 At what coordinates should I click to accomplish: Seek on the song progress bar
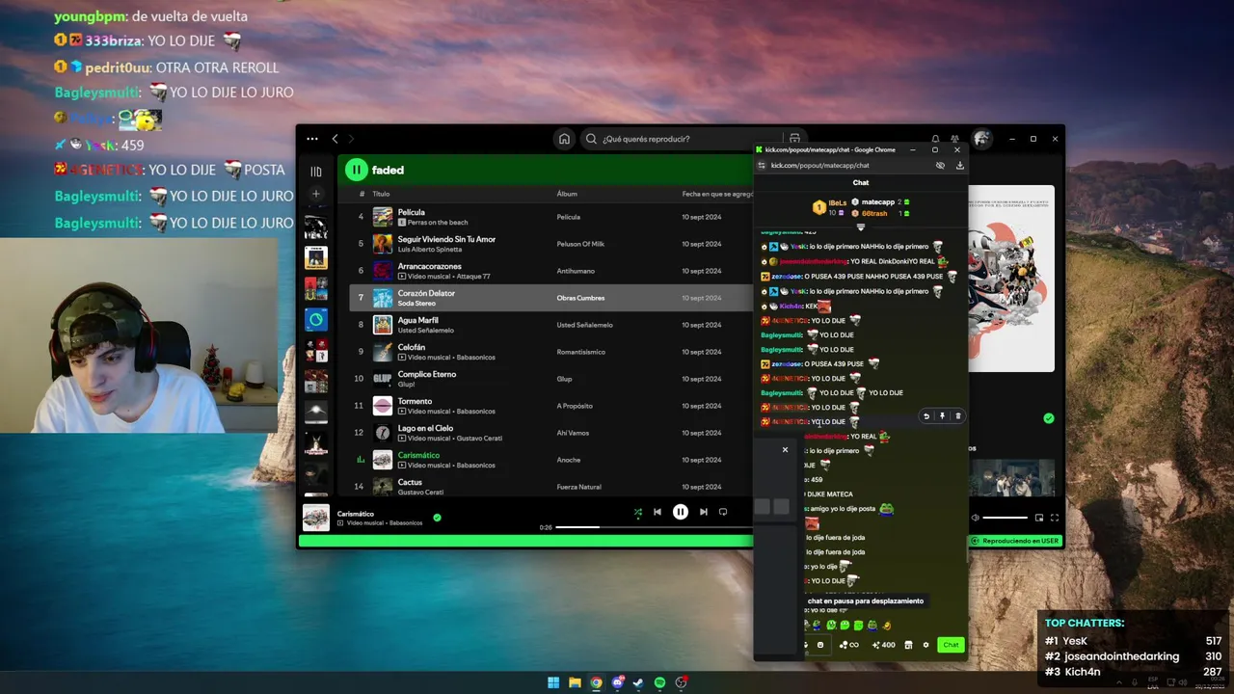coord(654,527)
